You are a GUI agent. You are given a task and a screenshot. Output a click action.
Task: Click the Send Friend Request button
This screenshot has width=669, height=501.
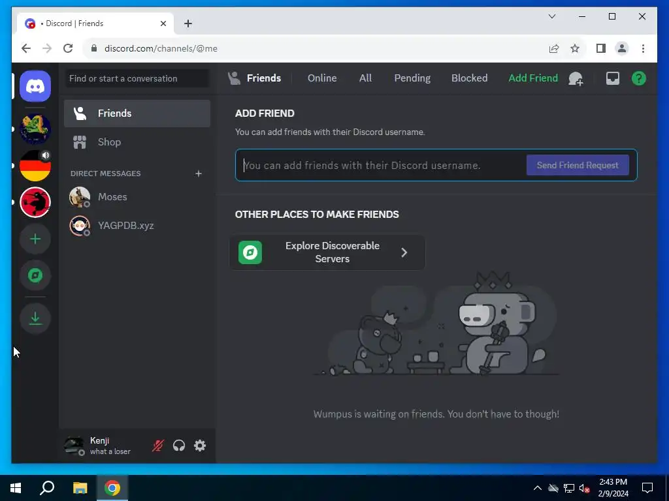tap(578, 165)
